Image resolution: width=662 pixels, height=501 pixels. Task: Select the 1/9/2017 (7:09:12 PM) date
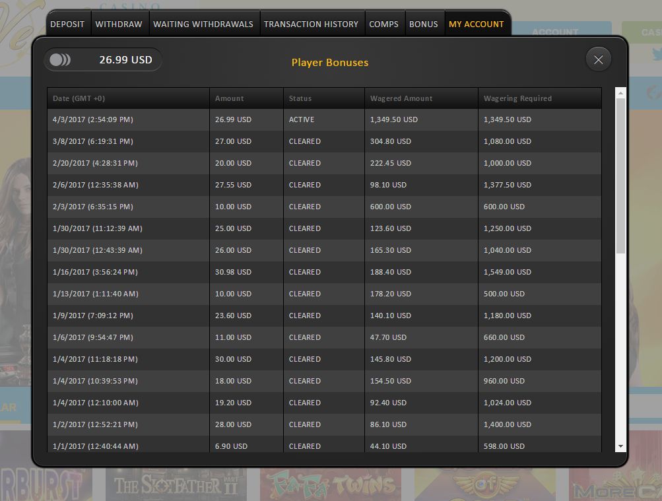93,316
